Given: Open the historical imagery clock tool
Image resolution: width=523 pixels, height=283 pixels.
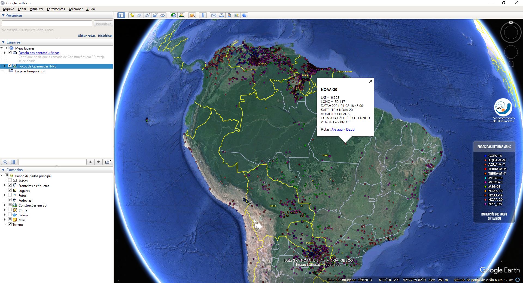Looking at the screenshot, I should pos(173,15).
